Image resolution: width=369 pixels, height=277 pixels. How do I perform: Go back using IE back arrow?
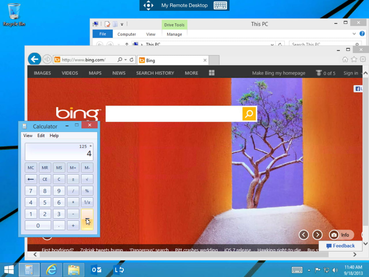click(x=35, y=59)
